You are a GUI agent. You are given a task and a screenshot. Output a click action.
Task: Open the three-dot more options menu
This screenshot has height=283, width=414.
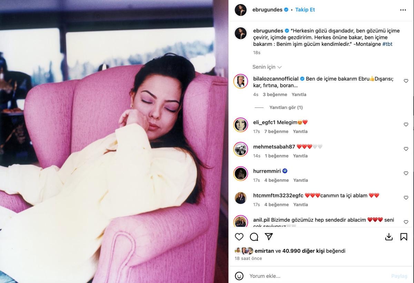403,10
